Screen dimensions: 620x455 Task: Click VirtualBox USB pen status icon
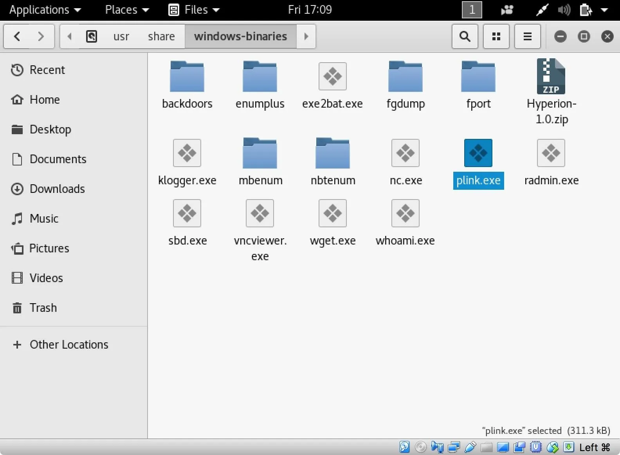point(470,447)
